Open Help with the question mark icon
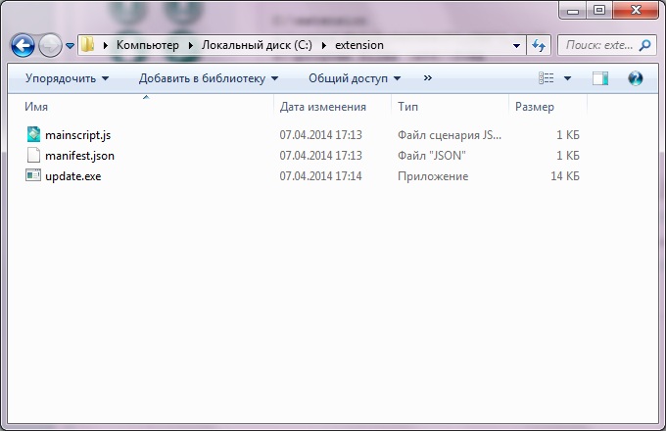Viewport: 667px width, 432px height. 635,78
